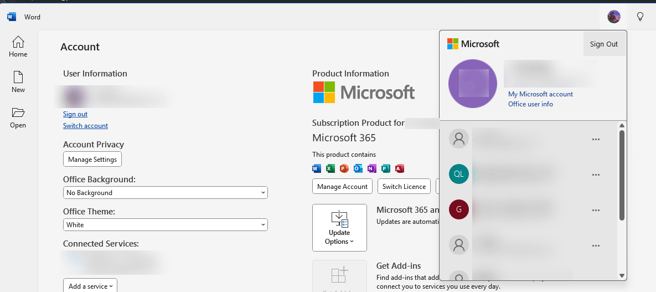Click the red Access app icon
Viewport: 656px width, 292px height.
[x=400, y=168]
